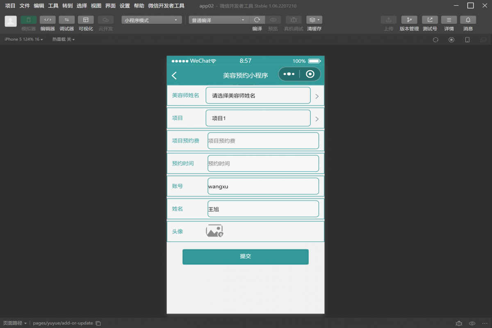Click the compile refresh icon

coord(257,20)
